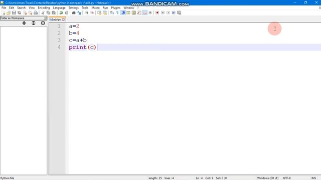Toggle synchronized horizontal scrolling

tap(105, 12)
